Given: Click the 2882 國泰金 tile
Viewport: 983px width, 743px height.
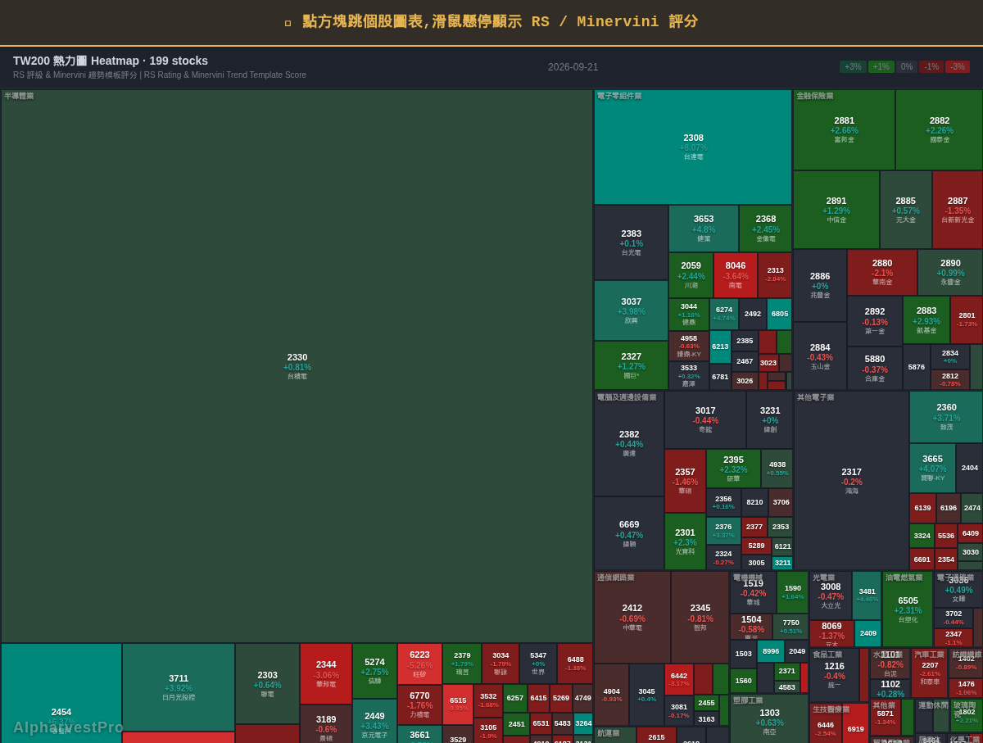Looking at the screenshot, I should click(939, 129).
